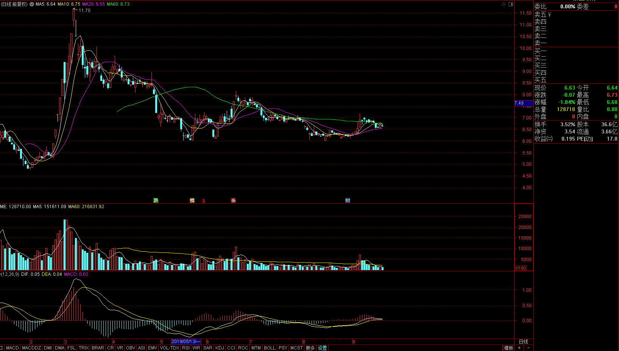This screenshot has height=351, width=619.
Task: Click the 量比 0.80 value
Action: 612,109
